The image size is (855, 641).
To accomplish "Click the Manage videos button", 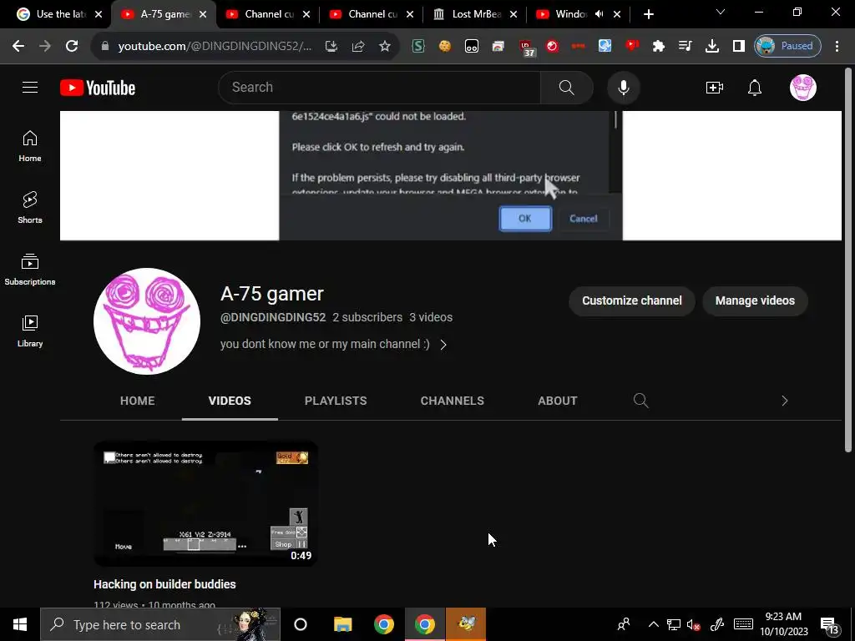I will (755, 300).
